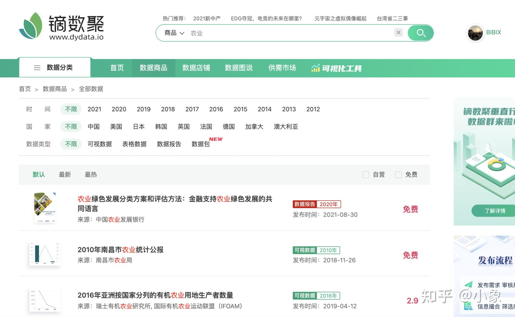Open the BIBIX user avatar
The height and width of the screenshot is (317, 515).
click(x=475, y=33)
